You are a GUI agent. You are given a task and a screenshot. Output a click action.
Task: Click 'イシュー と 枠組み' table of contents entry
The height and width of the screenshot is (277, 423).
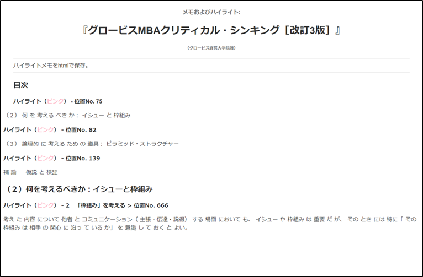(67, 116)
